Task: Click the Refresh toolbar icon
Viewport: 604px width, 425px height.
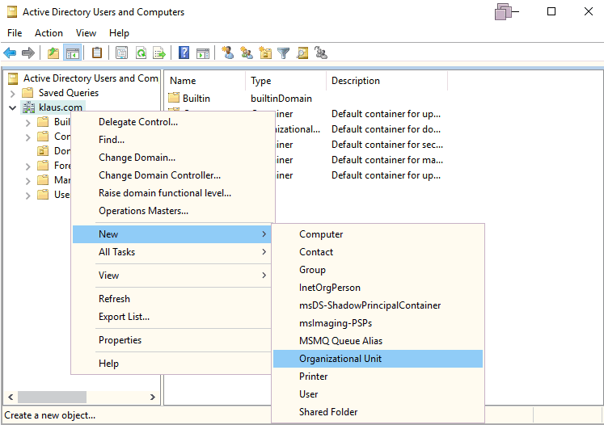Action: pos(141,53)
